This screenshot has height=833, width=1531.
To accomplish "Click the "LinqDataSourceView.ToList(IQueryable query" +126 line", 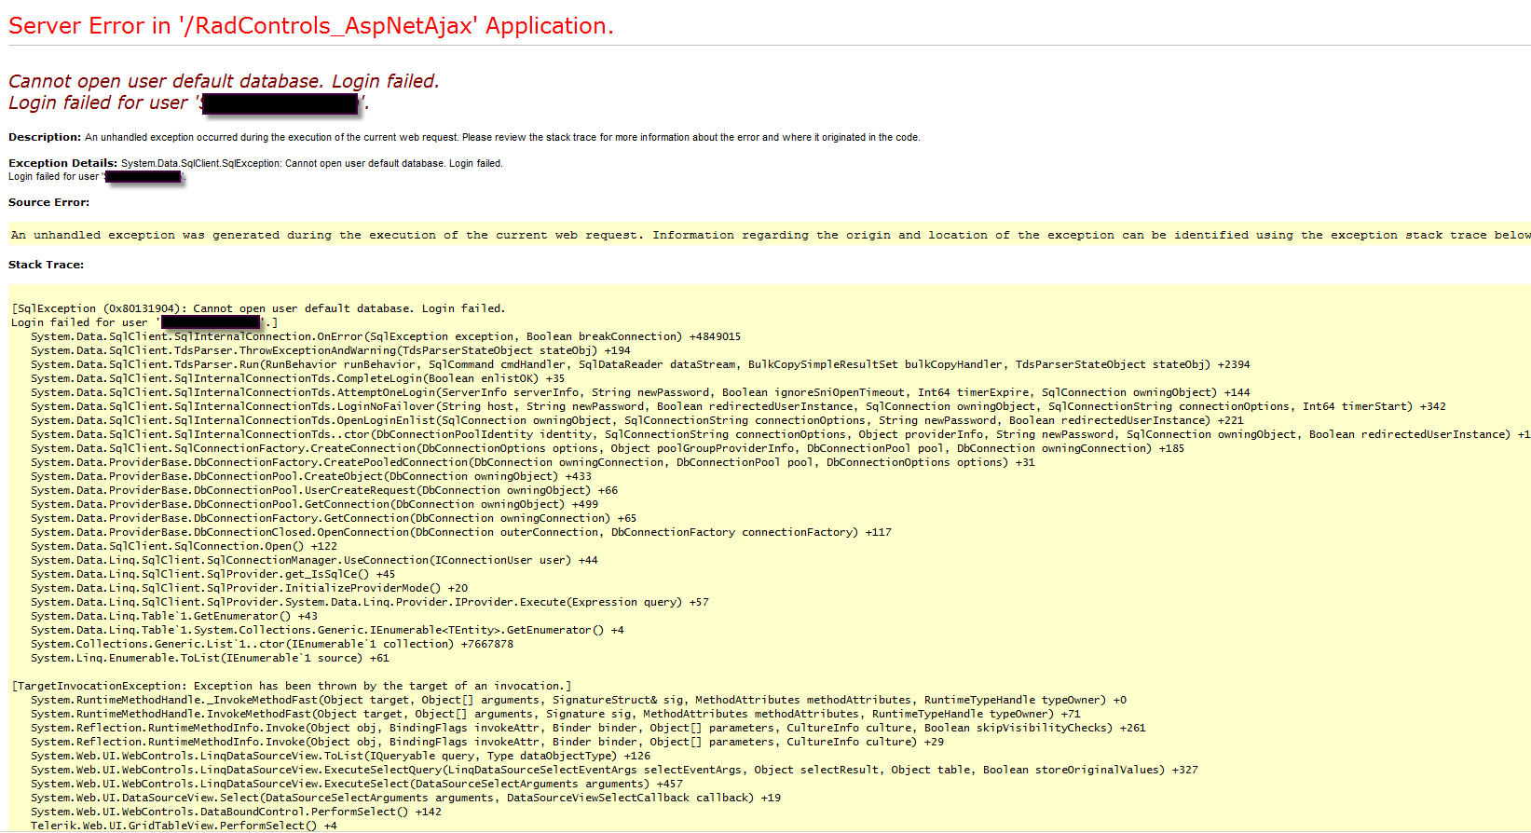I will (x=341, y=756).
